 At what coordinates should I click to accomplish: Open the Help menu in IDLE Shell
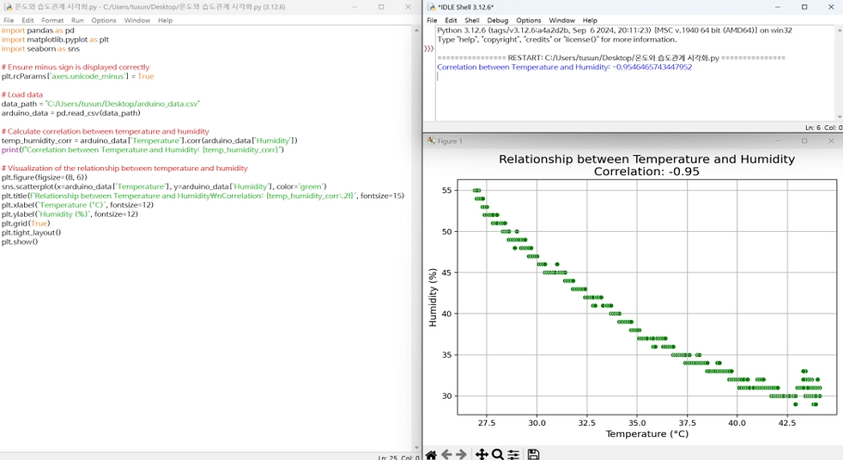tap(590, 20)
